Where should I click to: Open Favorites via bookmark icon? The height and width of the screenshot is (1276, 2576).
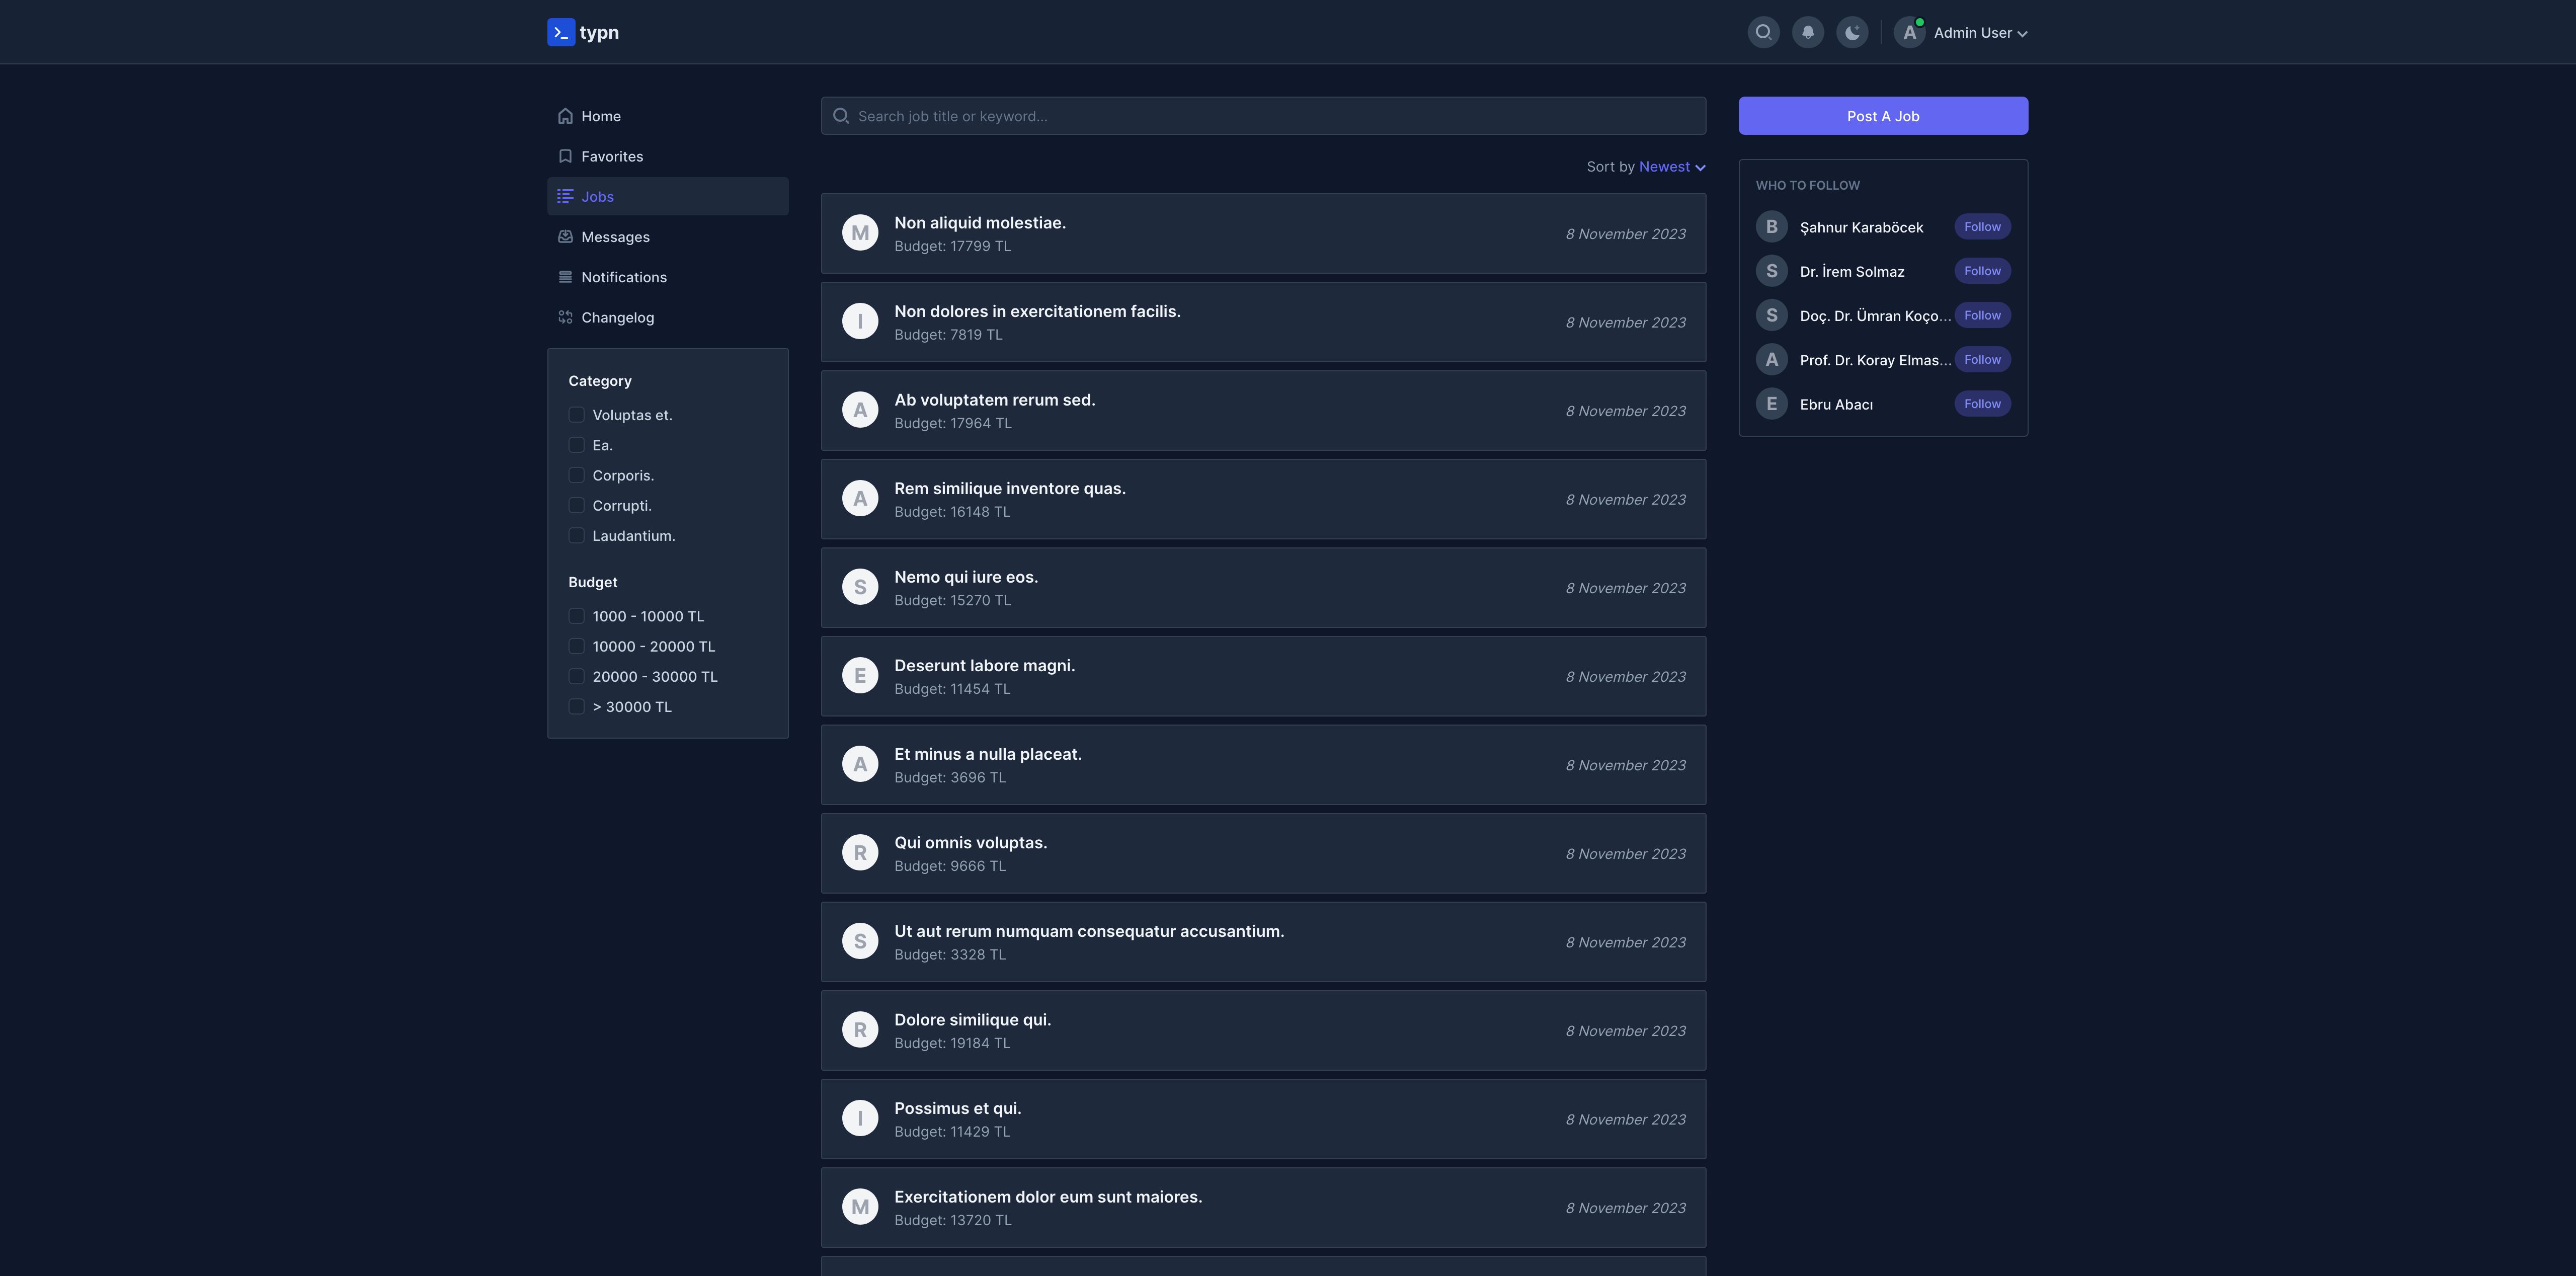click(x=565, y=156)
